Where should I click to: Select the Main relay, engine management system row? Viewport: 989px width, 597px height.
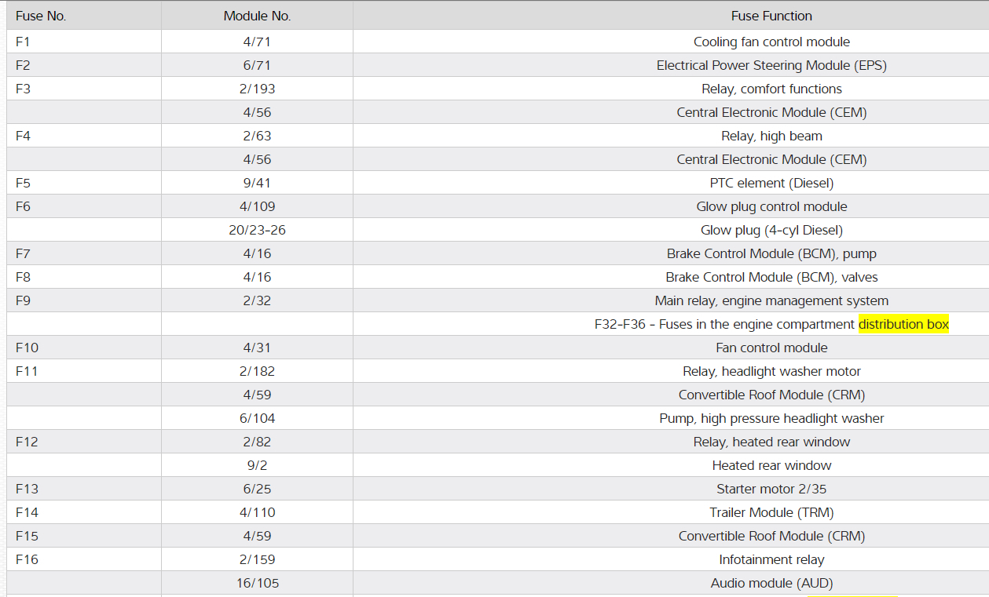[x=771, y=300]
